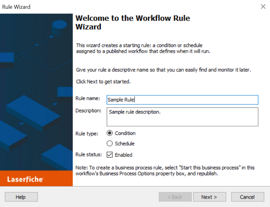Proceed with the Next button

coord(209,197)
